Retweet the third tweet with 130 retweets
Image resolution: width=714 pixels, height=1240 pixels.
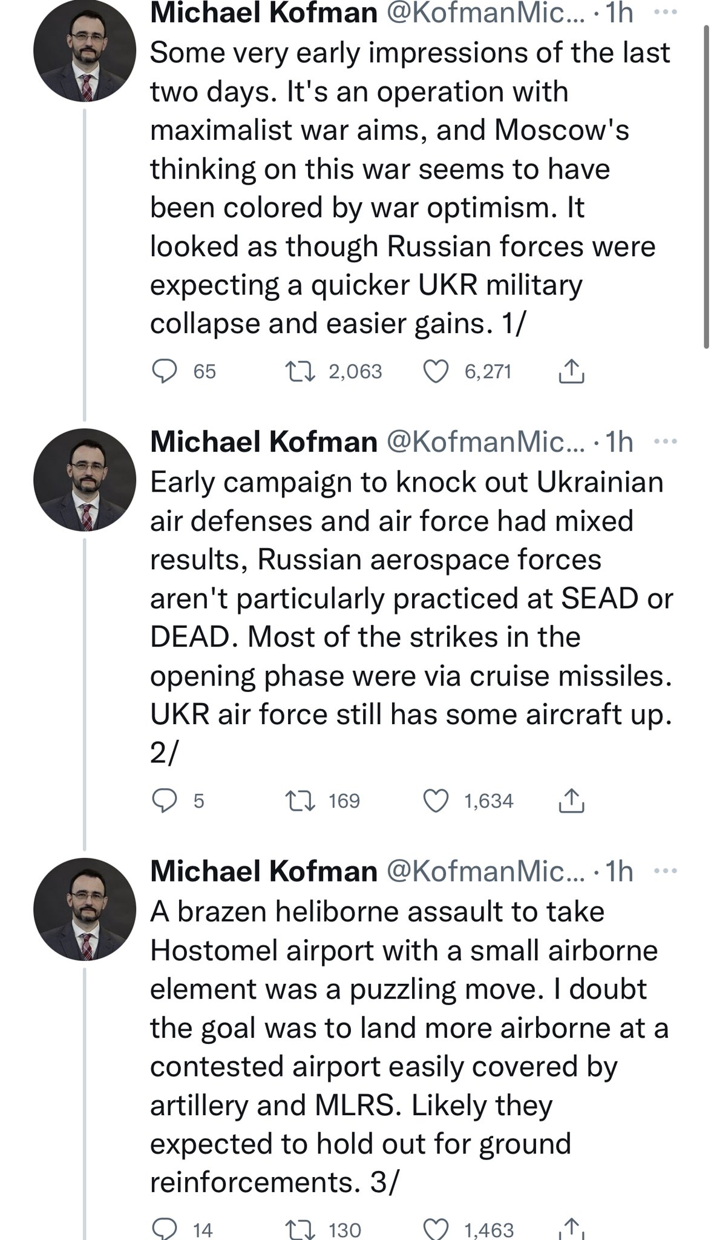click(300, 1230)
